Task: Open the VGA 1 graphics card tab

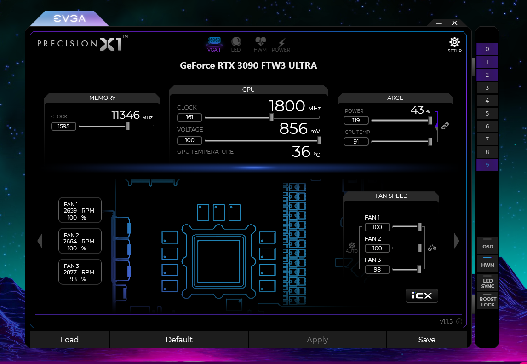Action: 214,44
